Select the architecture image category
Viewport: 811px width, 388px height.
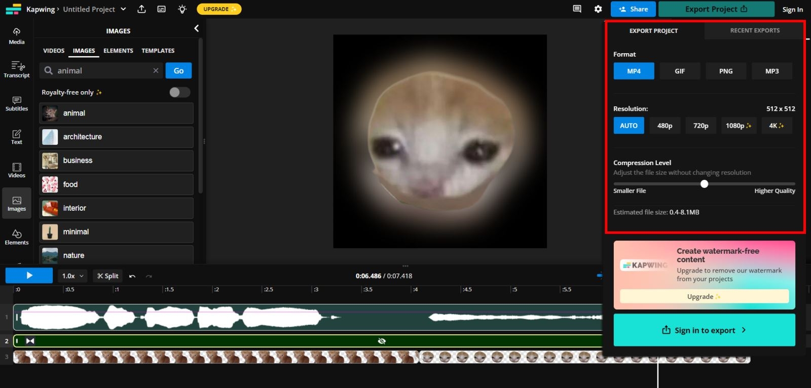pyautogui.click(x=116, y=137)
